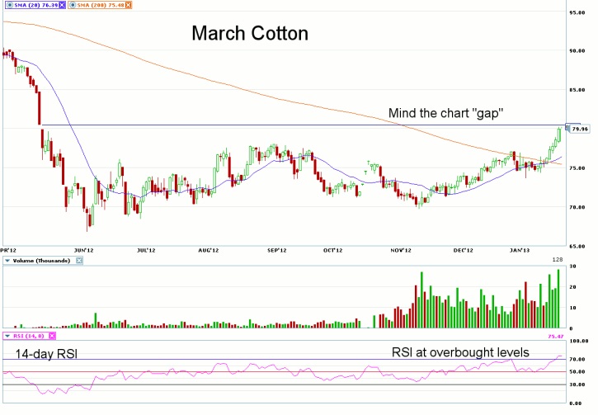Click the JUL'12 date axis label
Image resolution: width=598 pixels, height=415 pixels.
point(146,251)
